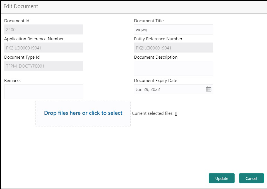The height and width of the screenshot is (189, 267).
Task: Click the Entity Reference Number label
Action: point(158,39)
